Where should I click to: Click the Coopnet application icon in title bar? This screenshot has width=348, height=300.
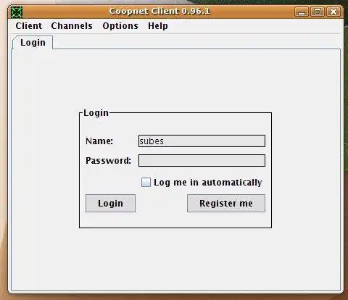(x=17, y=12)
